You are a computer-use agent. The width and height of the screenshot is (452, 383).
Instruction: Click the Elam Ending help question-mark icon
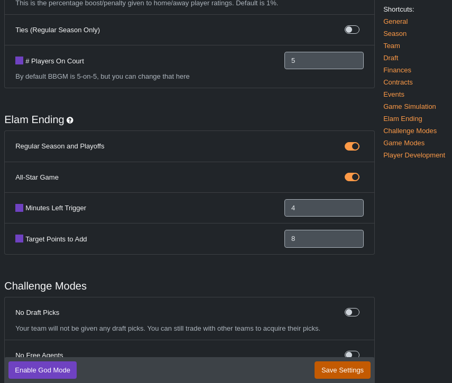point(70,120)
